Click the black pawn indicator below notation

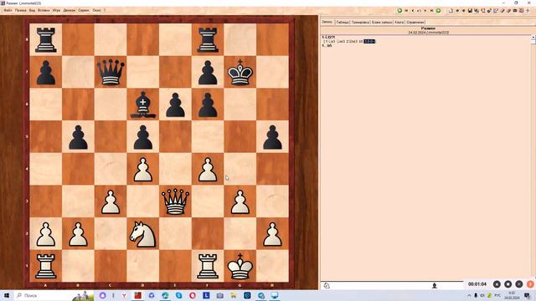(435, 285)
